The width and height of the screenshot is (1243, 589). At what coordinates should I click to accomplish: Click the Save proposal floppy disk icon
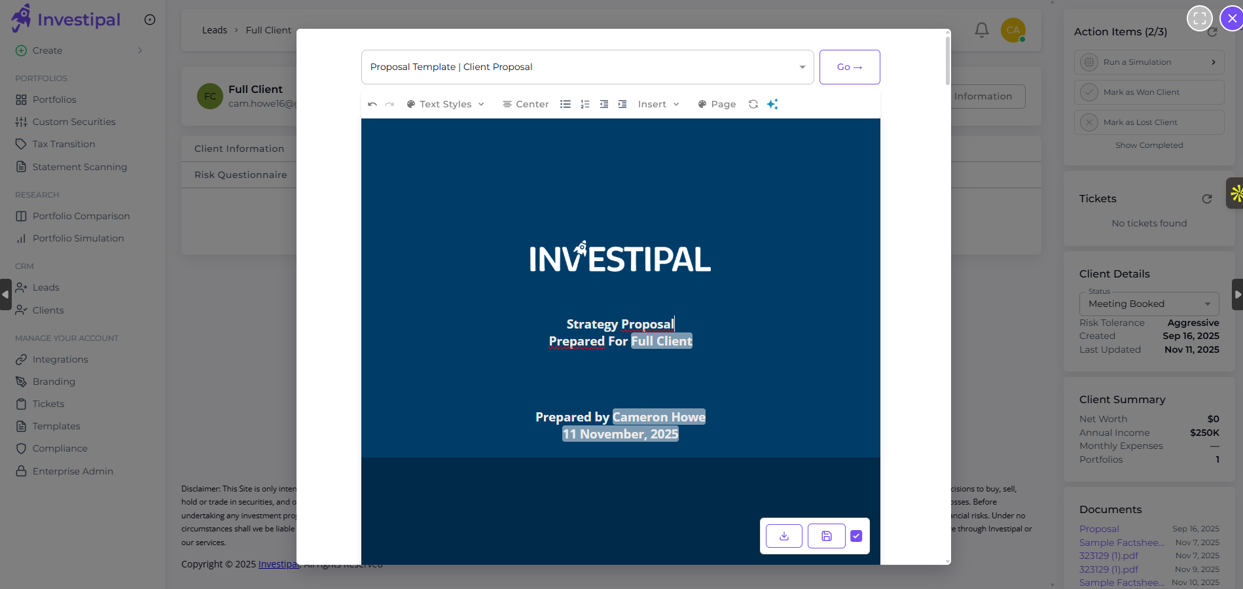825,536
